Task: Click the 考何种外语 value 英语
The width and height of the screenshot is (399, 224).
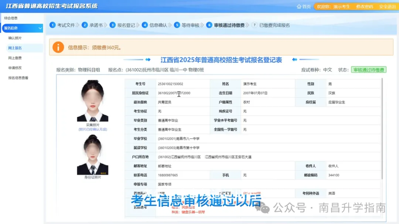Action: (331, 193)
